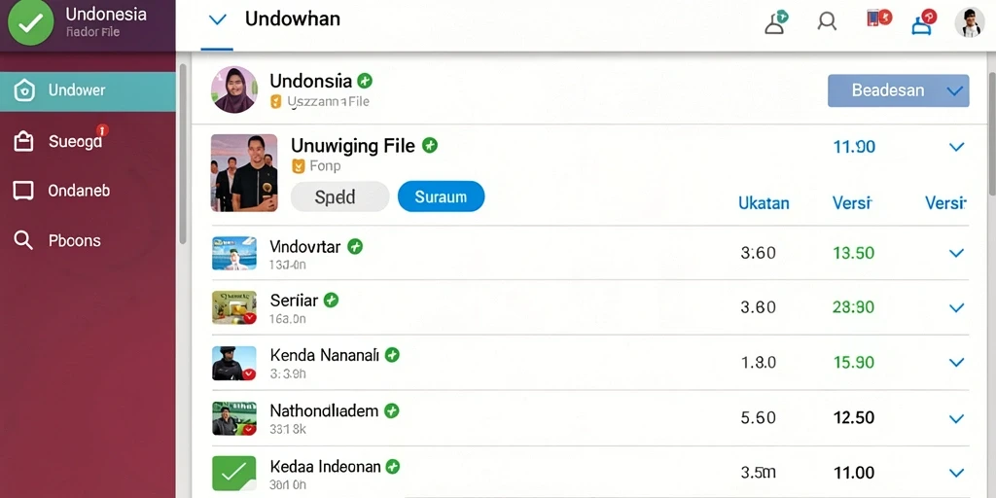This screenshot has width=996, height=498.
Task: Open the search magnifier in top bar
Action: [x=826, y=22]
